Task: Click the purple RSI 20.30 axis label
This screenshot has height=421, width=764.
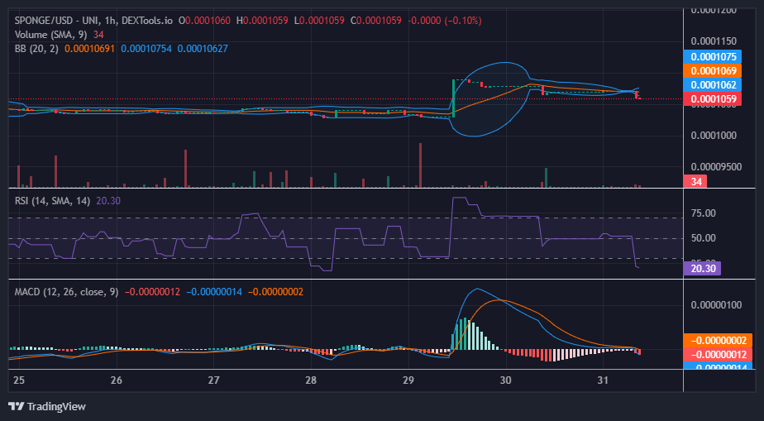Action: pyautogui.click(x=702, y=269)
